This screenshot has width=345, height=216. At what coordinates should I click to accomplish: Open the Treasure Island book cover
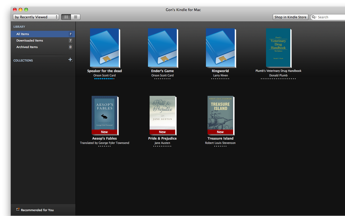pos(220,115)
